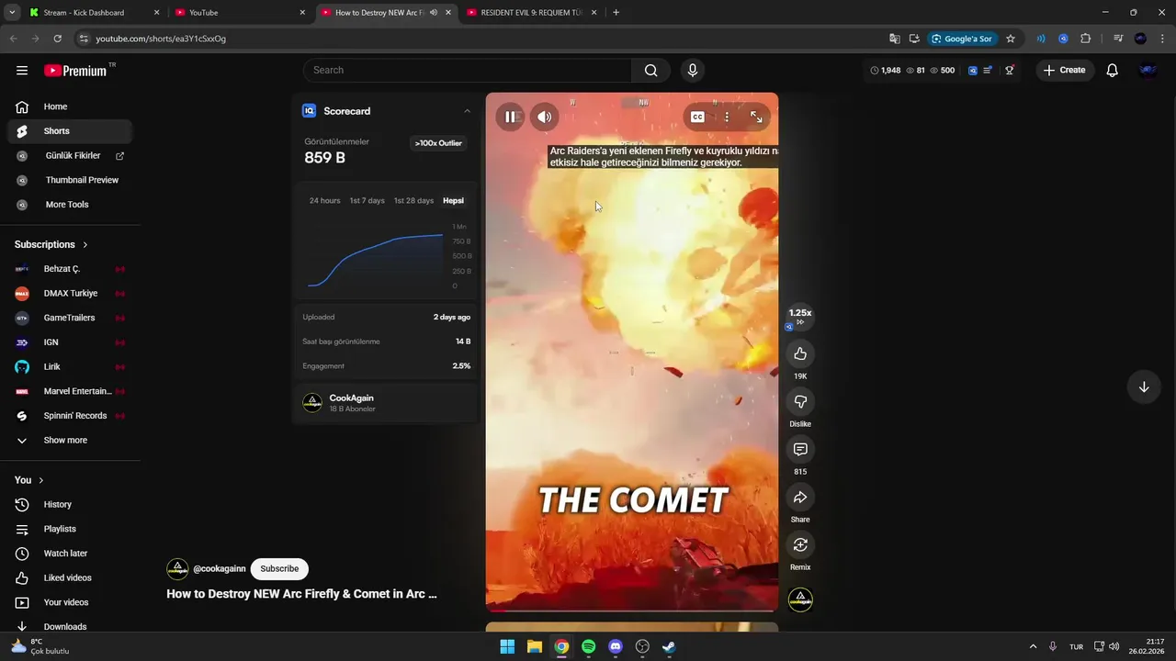This screenshot has height=661, width=1176.
Task: Open Lirik subscription channel
Action: coord(70,366)
